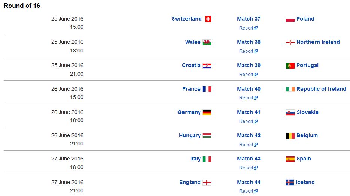
Task: Click the Germany flag icon
Action: pyautogui.click(x=207, y=112)
